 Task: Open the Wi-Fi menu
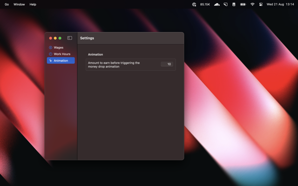point(252,4)
